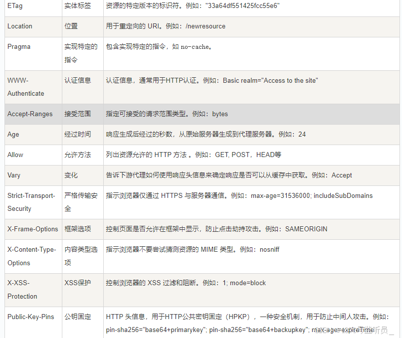Click the GET, POST, HEAD methods description
402x338 pixels.
(251, 155)
